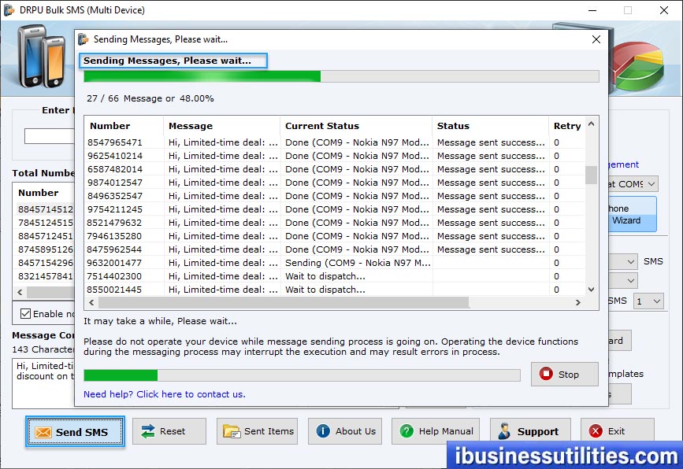Click the Phone Wizard button in main window
This screenshot has height=469, width=683.
632,214
